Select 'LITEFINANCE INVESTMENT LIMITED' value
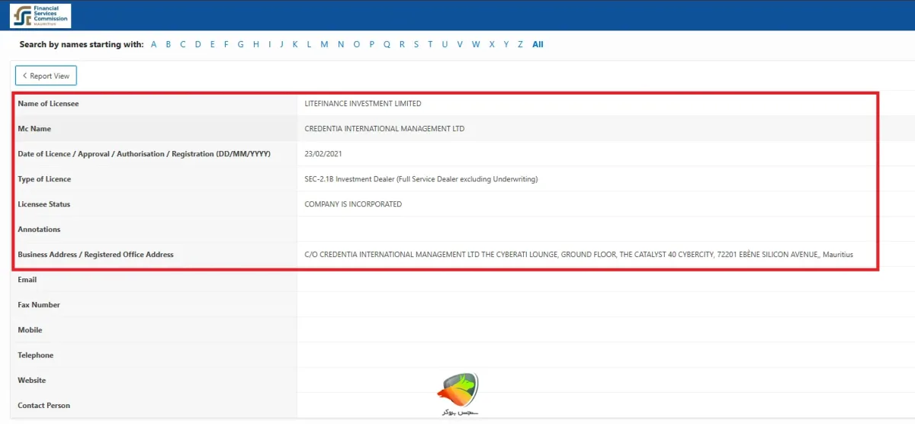This screenshot has height=424, width=915. pyautogui.click(x=362, y=104)
